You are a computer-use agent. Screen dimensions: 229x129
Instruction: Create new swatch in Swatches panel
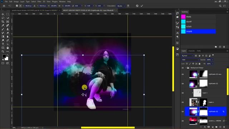coord(220,47)
